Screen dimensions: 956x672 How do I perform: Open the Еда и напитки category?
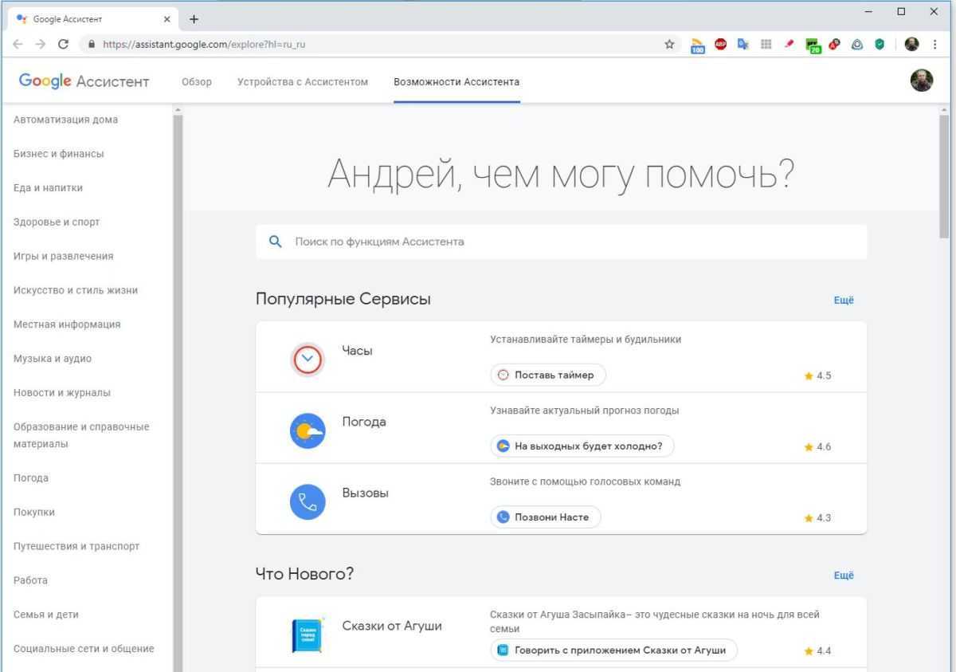point(48,188)
